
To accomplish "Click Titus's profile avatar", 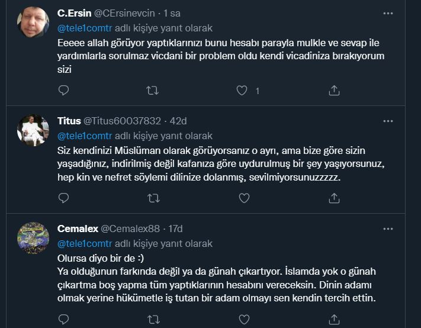I will pyautogui.click(x=33, y=130).
